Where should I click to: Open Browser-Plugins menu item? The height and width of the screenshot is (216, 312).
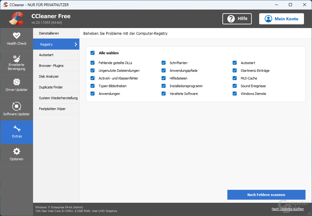[56, 66]
